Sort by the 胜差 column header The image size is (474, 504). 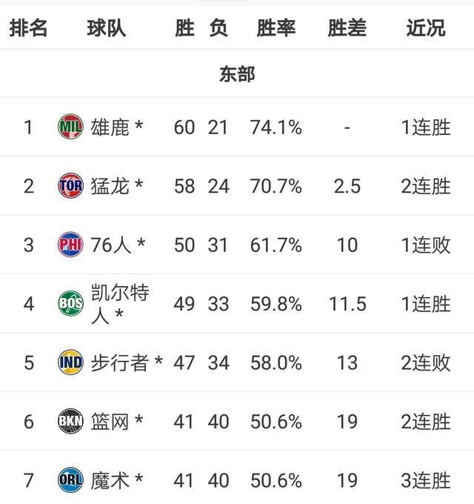(x=347, y=28)
